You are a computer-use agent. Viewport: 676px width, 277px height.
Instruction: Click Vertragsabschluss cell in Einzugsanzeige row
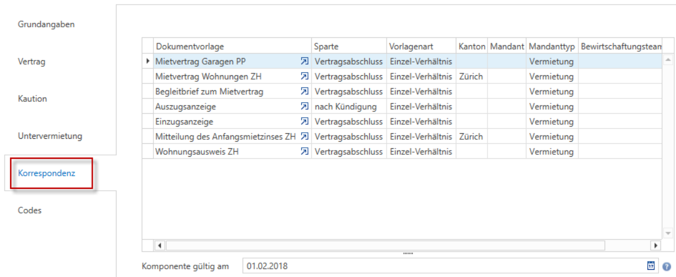[349, 122]
